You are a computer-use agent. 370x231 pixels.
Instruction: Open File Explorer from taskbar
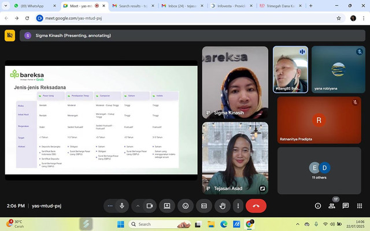pyautogui.click(x=210, y=224)
